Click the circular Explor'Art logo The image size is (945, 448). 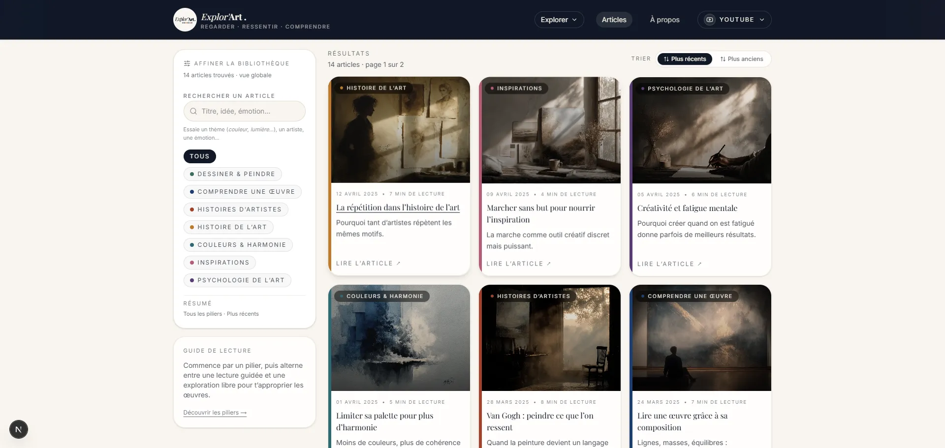pos(185,19)
